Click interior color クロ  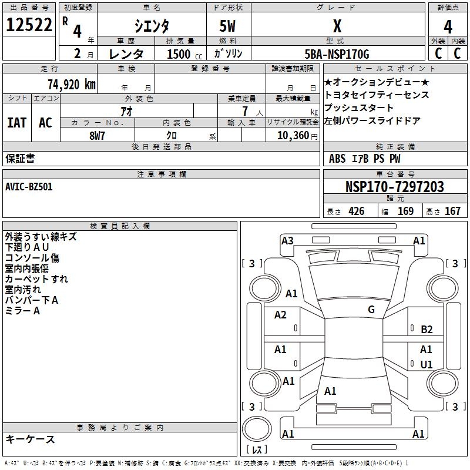(172, 136)
